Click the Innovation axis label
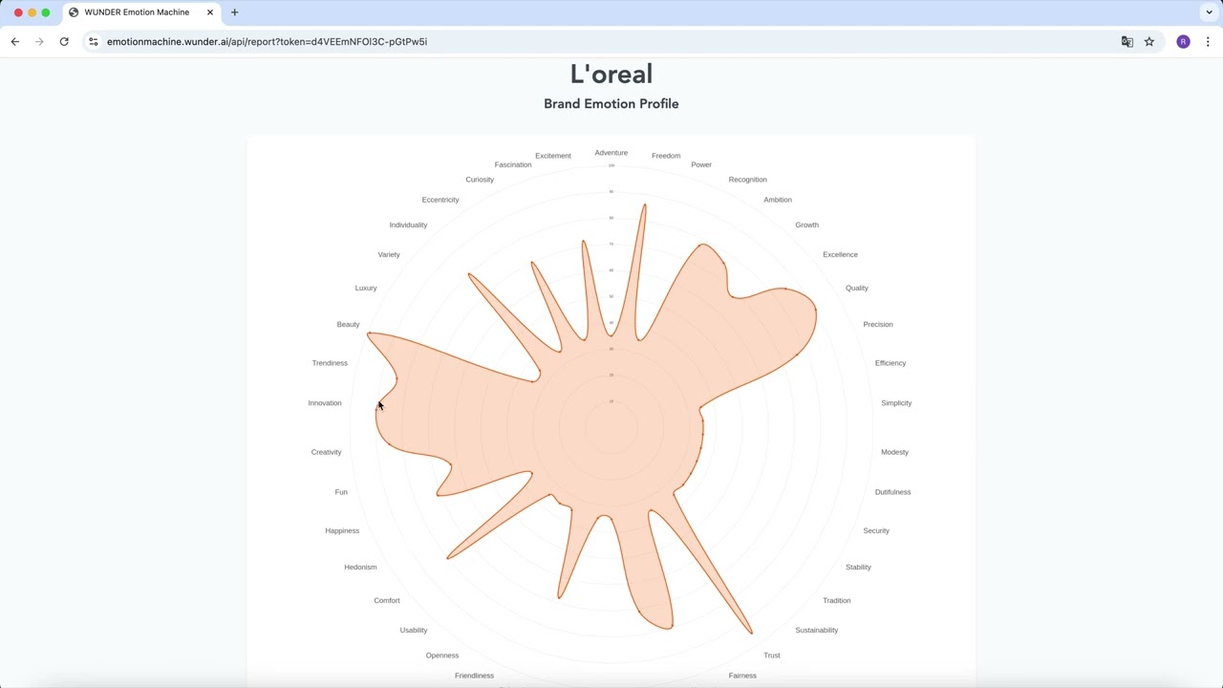The width and height of the screenshot is (1223, 688). click(325, 403)
